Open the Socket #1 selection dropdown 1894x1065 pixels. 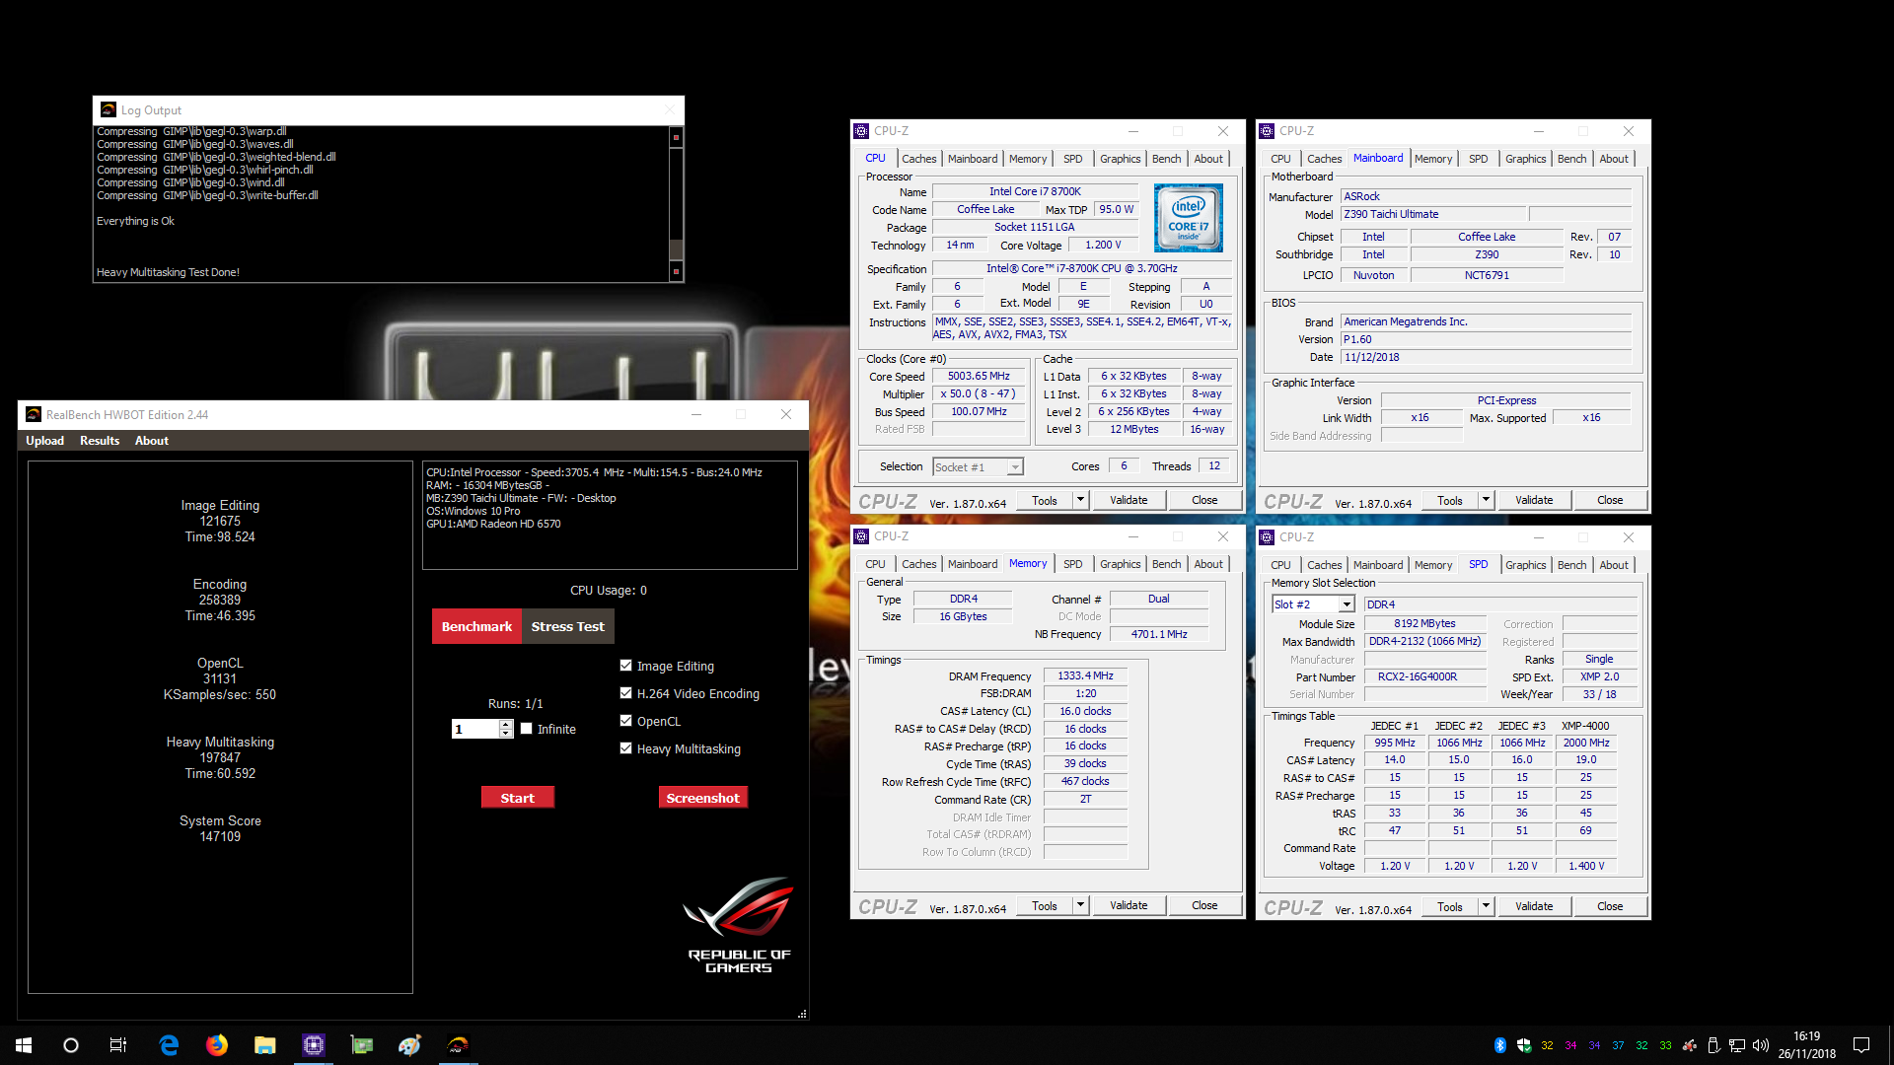pos(1015,467)
